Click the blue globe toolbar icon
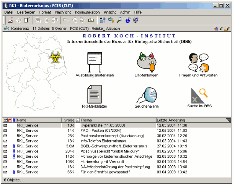The width and height of the screenshot is (235, 186). (x=128, y=20)
